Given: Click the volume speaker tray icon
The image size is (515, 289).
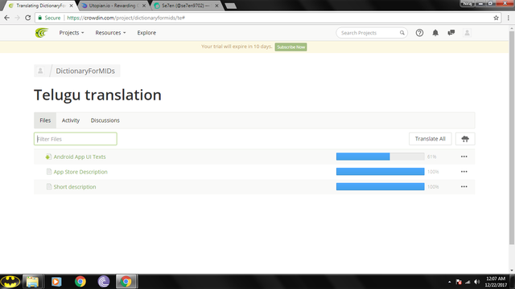Looking at the screenshot, I should point(477,282).
